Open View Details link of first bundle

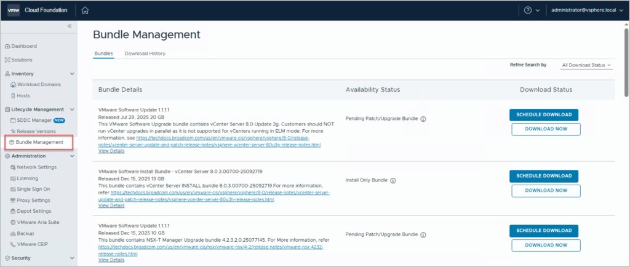click(x=111, y=151)
